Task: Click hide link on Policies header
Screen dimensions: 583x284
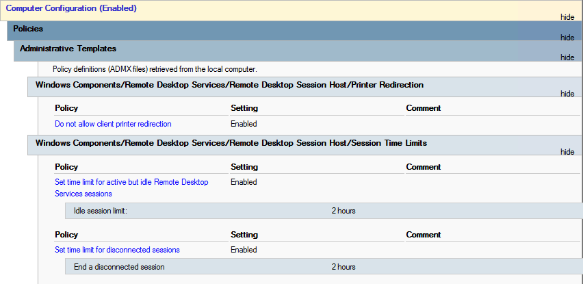Action: [x=567, y=38]
